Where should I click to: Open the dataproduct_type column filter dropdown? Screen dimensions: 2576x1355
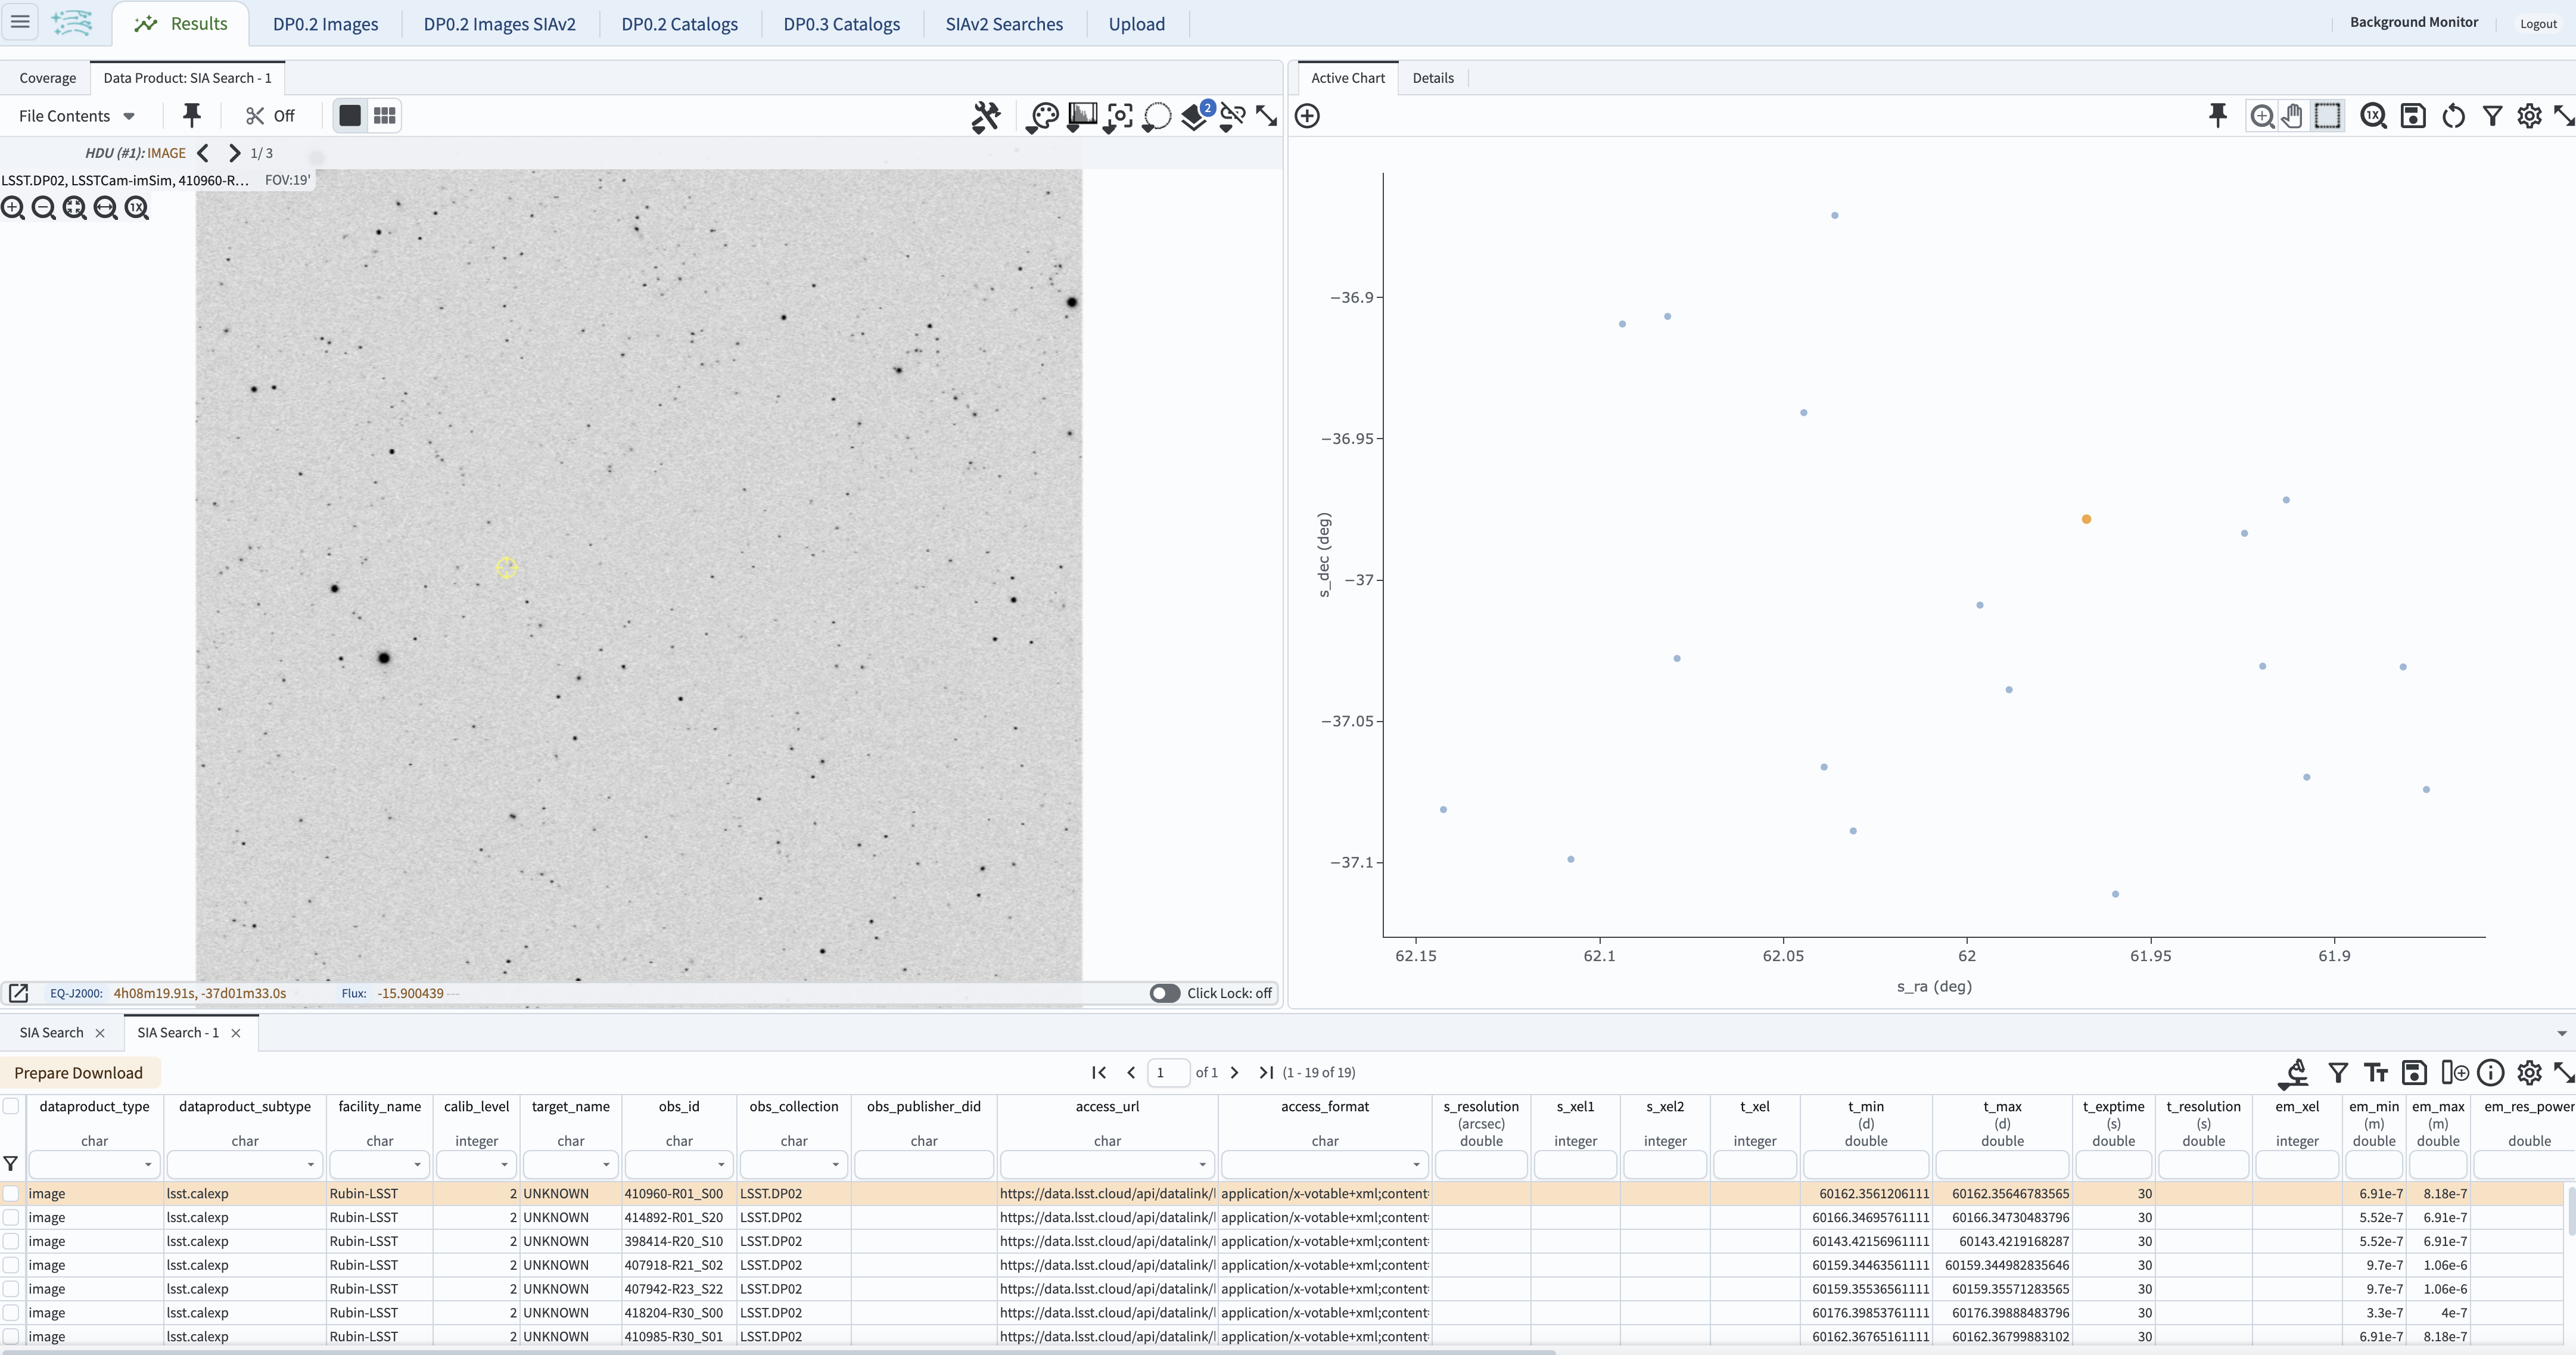point(148,1164)
